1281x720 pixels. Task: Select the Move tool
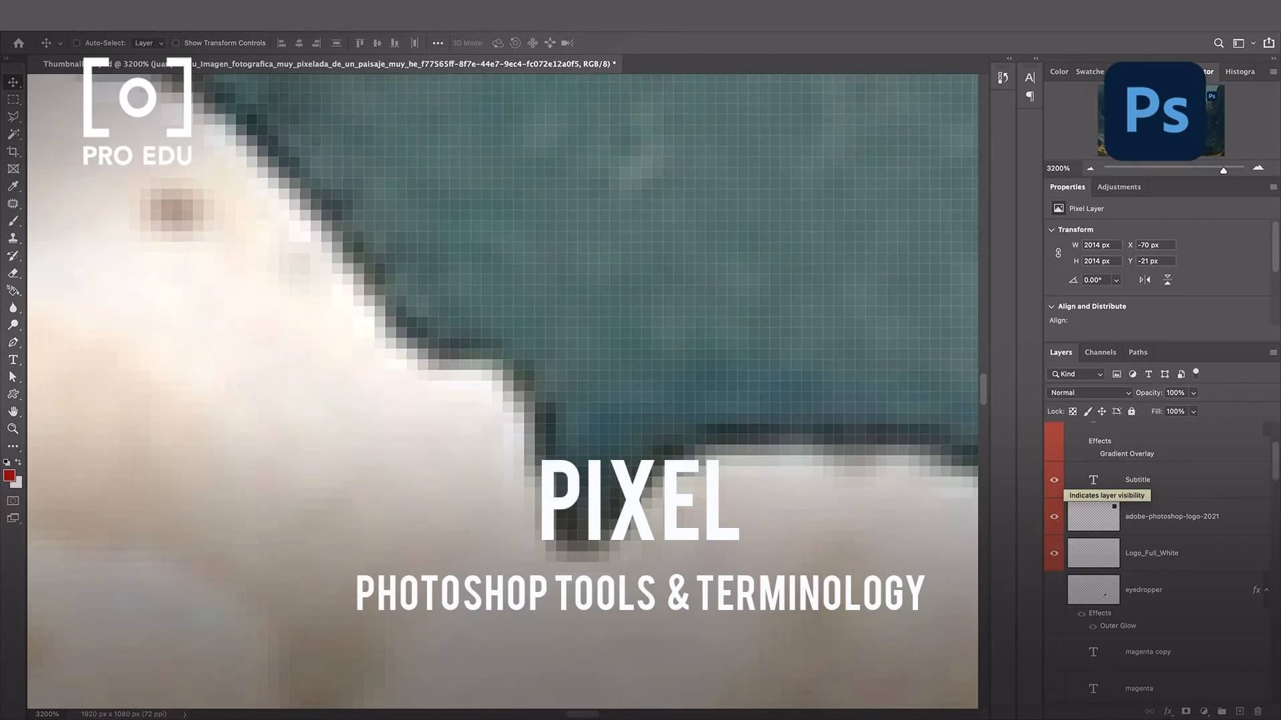point(13,82)
